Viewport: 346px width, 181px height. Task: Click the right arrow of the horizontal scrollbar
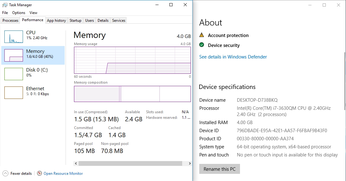[x=190, y=163]
